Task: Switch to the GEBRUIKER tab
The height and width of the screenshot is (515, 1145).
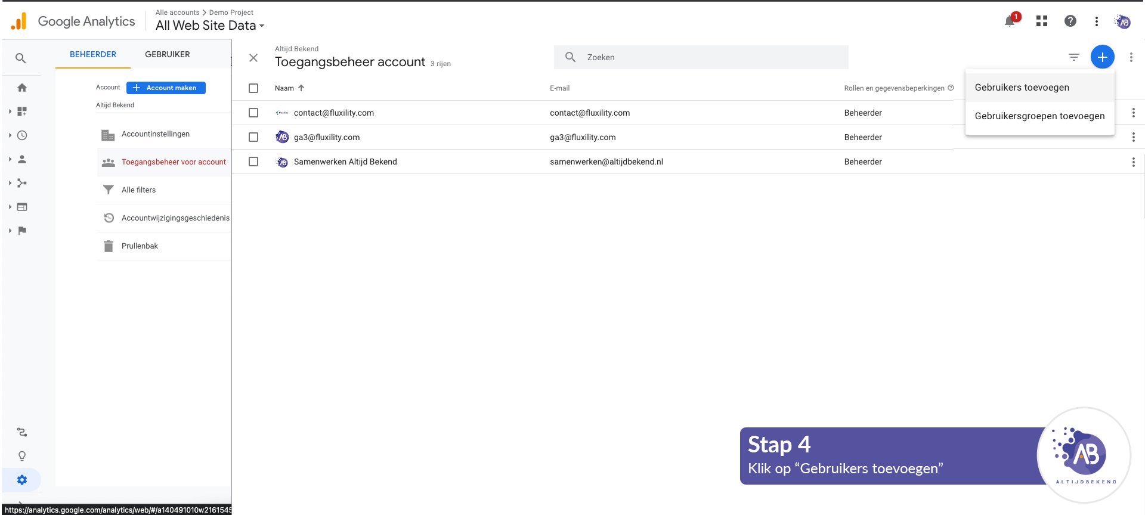Action: pyautogui.click(x=167, y=54)
